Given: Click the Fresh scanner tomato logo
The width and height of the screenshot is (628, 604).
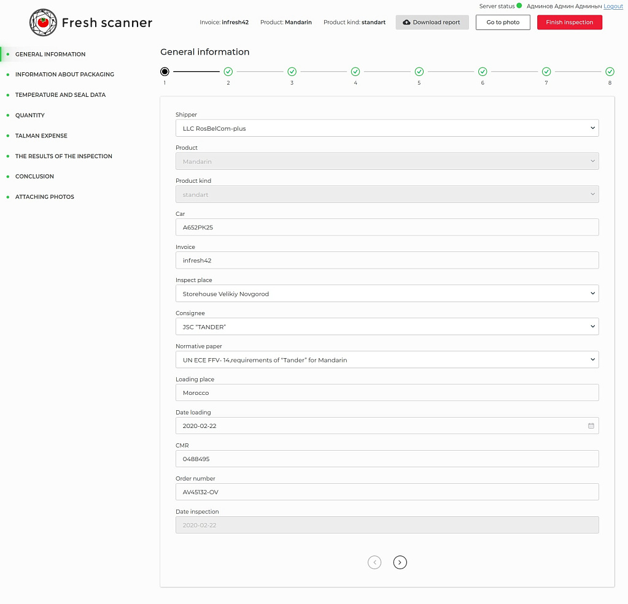Looking at the screenshot, I should click(x=43, y=23).
